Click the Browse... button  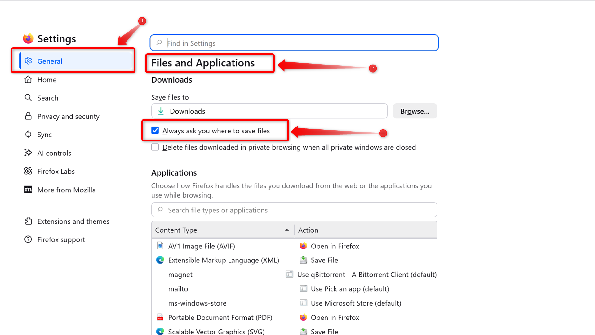(x=415, y=111)
